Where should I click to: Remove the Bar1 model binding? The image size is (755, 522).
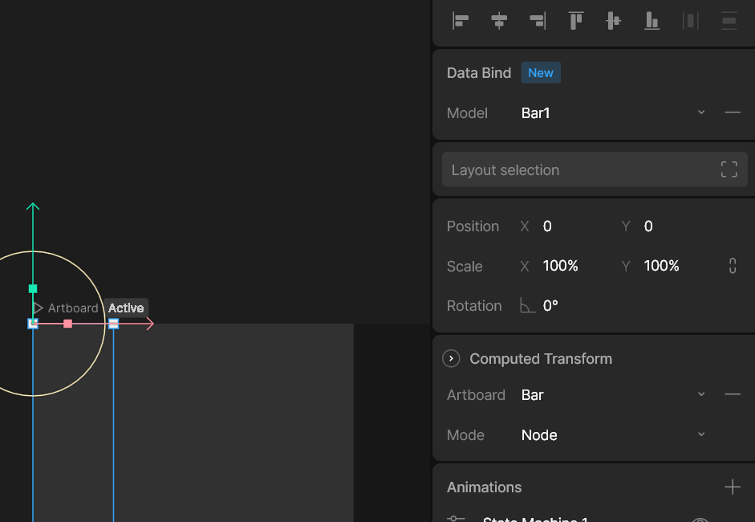(732, 112)
